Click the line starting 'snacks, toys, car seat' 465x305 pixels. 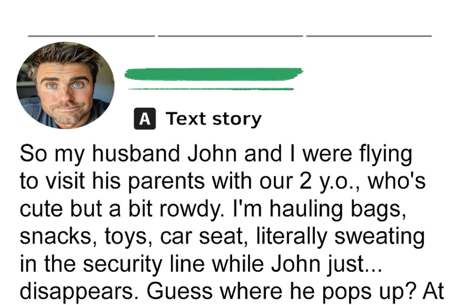pyautogui.click(x=222, y=236)
